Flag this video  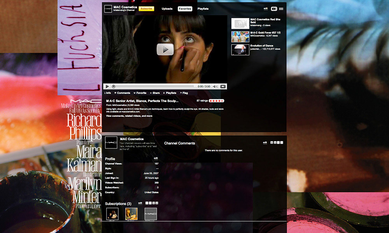click(184, 93)
